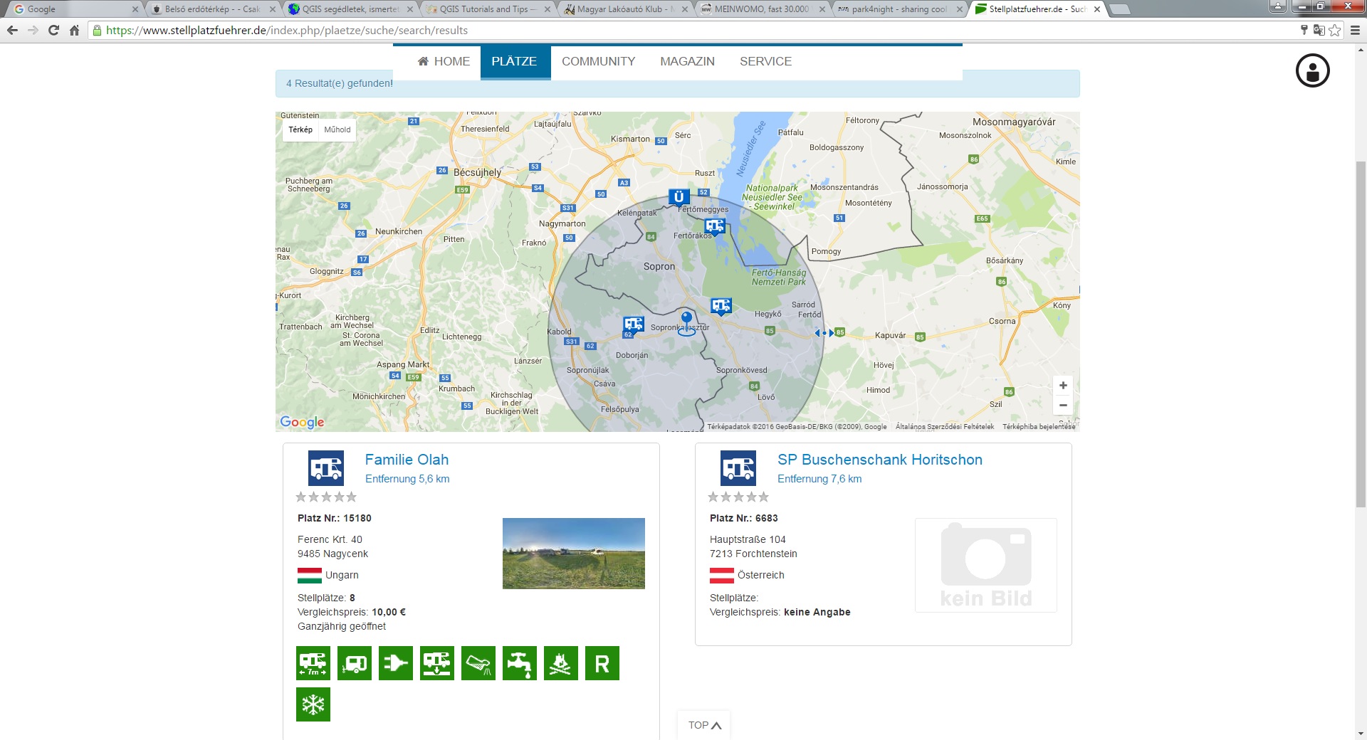Open the user profile circle icon
1367x740 pixels.
[x=1312, y=70]
